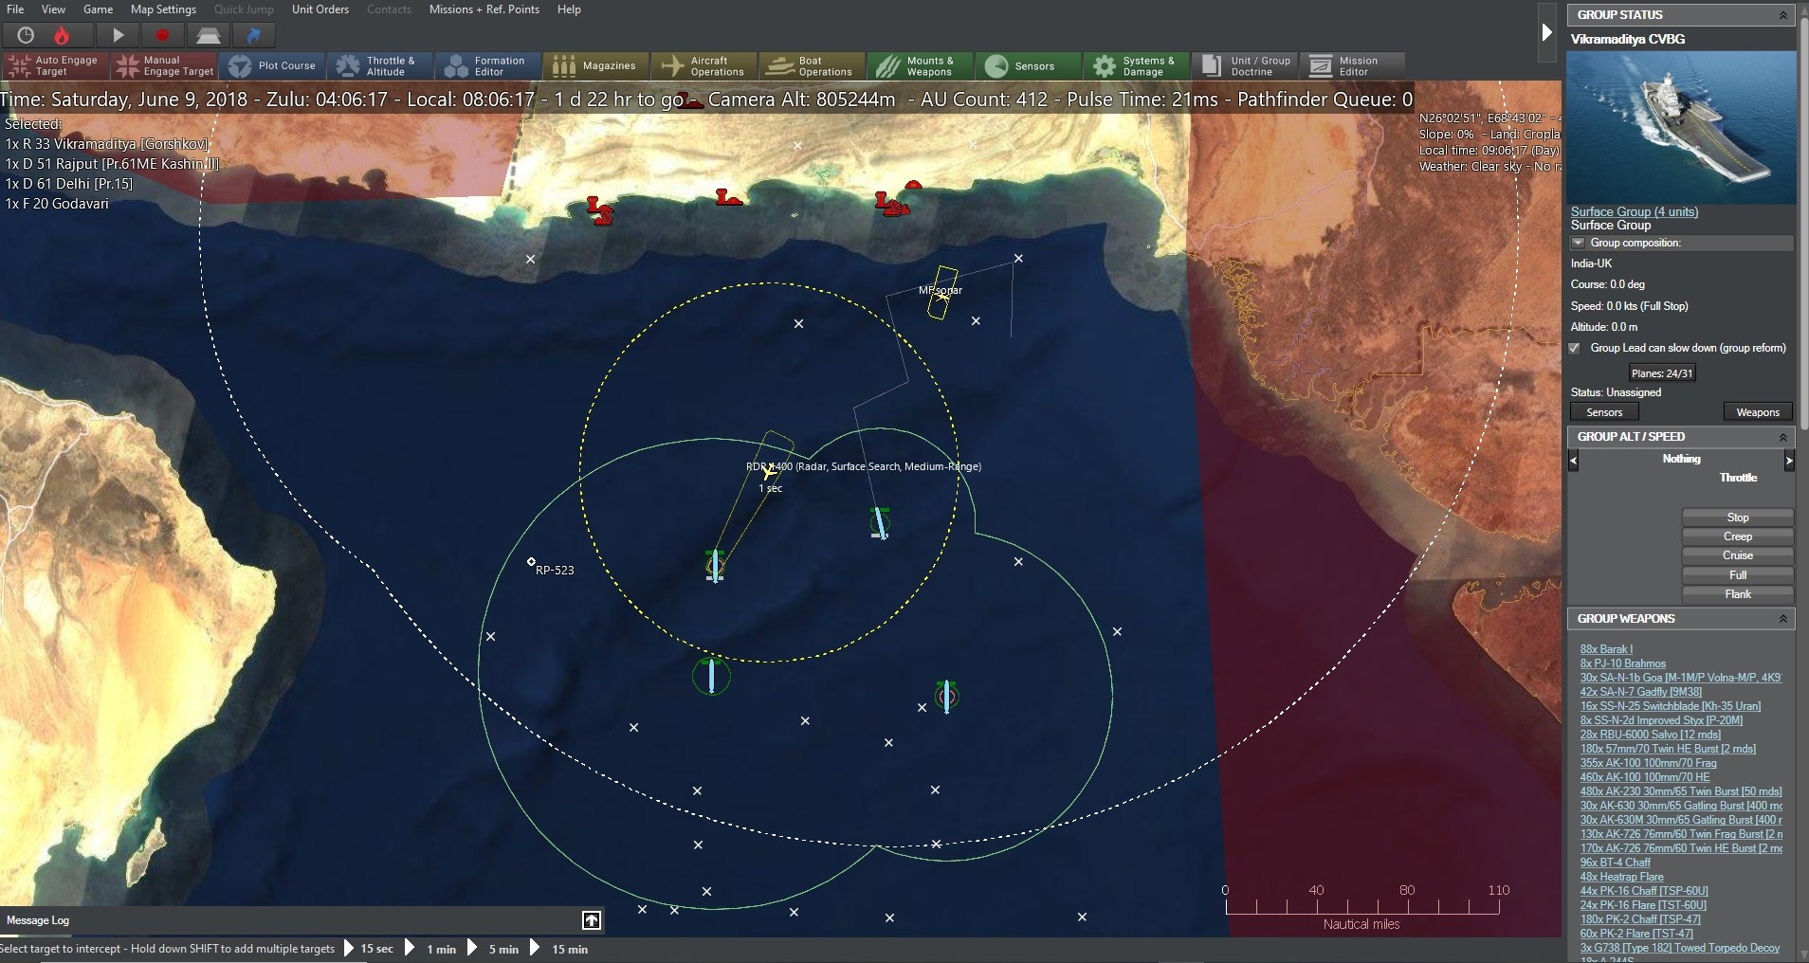Expand the Group composition dropdown
The width and height of the screenshot is (1809, 963).
(x=1578, y=243)
